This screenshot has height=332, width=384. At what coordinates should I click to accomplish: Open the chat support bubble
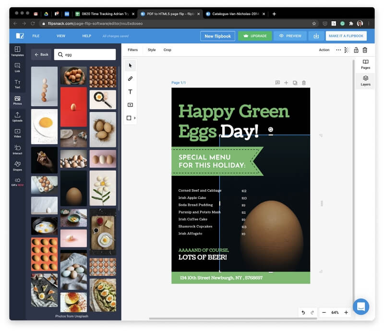pos(361,307)
